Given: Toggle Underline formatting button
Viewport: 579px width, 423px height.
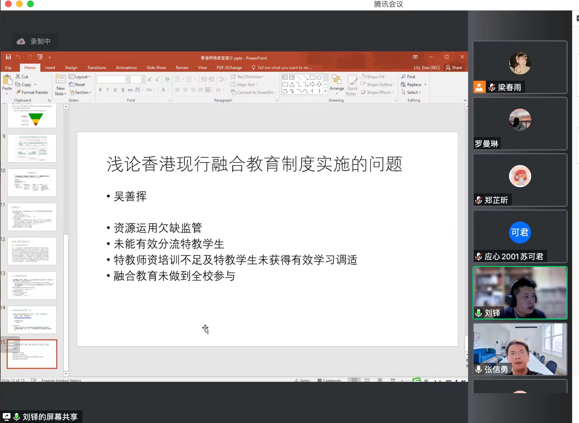Looking at the screenshot, I should pos(115,90).
